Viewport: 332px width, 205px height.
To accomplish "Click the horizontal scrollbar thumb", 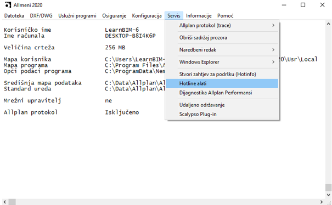I will click(12, 202).
